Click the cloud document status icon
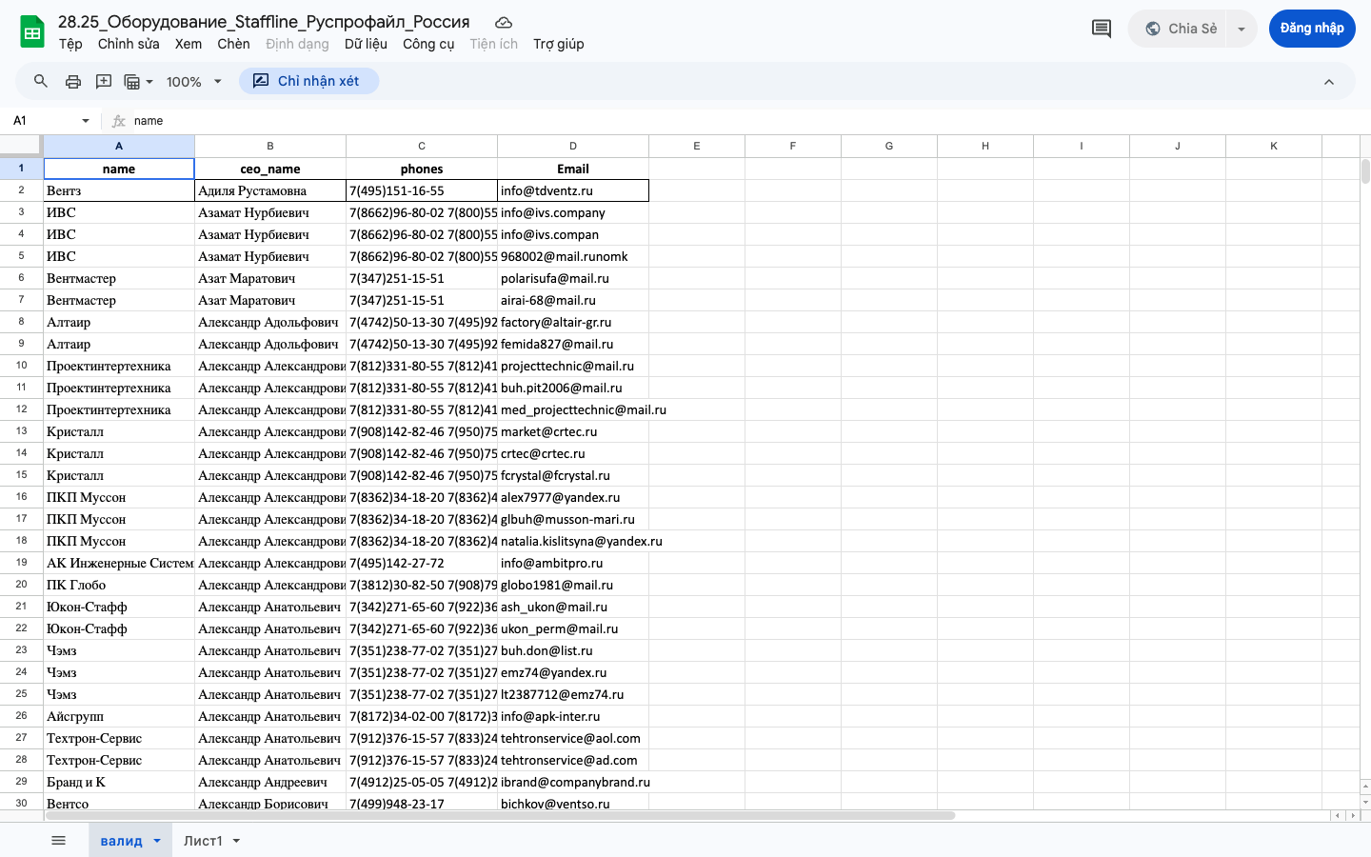 tap(504, 22)
